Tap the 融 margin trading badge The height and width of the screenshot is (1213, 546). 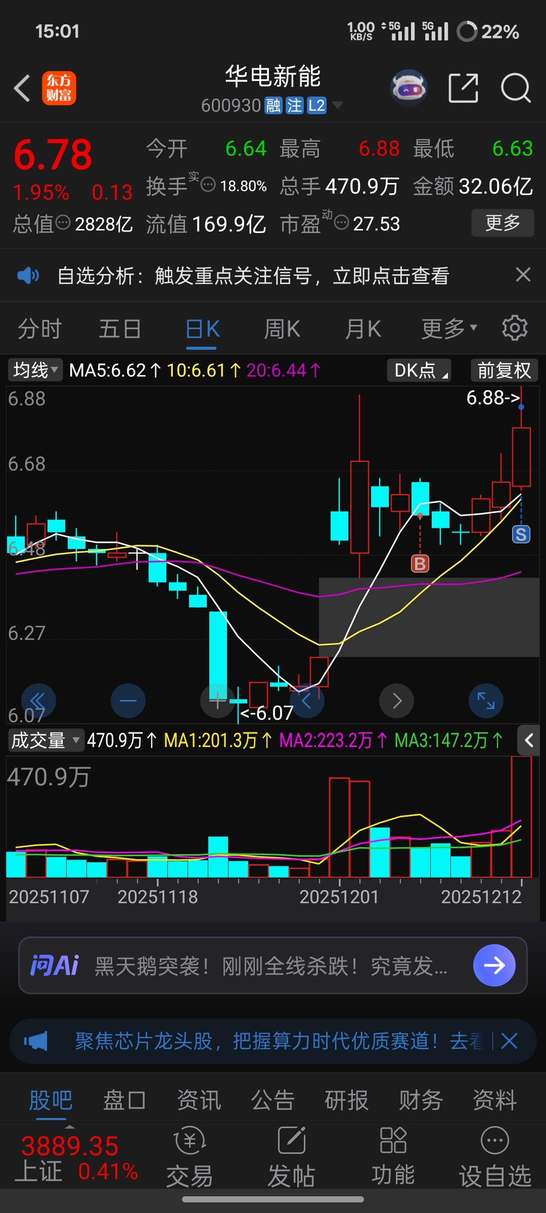(274, 106)
